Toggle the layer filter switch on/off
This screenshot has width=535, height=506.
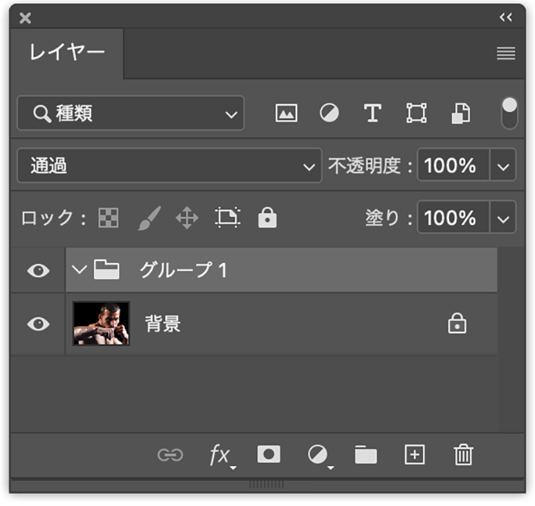pos(510,113)
